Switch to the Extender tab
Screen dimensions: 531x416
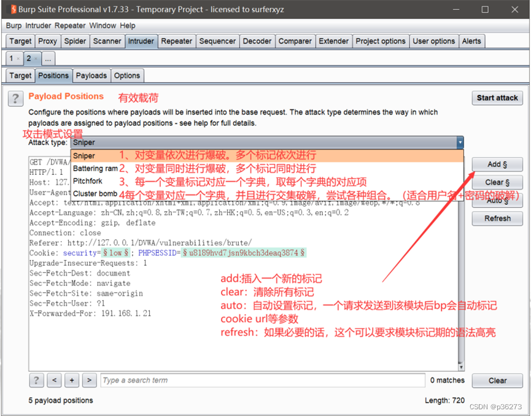click(x=333, y=41)
